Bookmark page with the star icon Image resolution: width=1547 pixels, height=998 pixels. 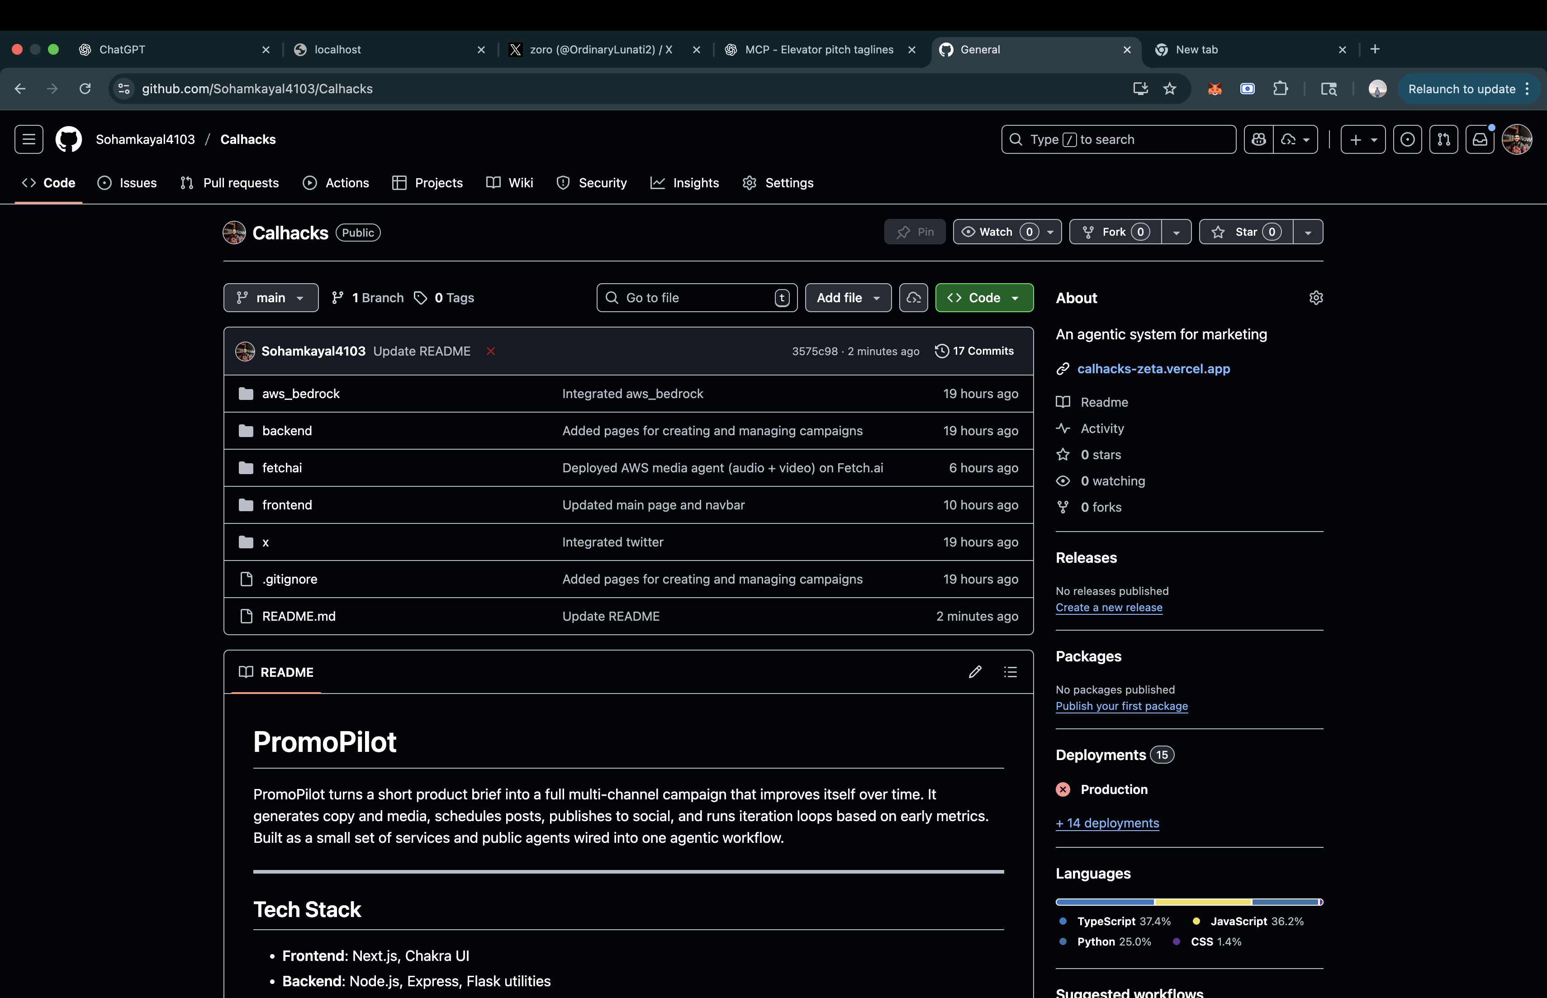[1169, 89]
